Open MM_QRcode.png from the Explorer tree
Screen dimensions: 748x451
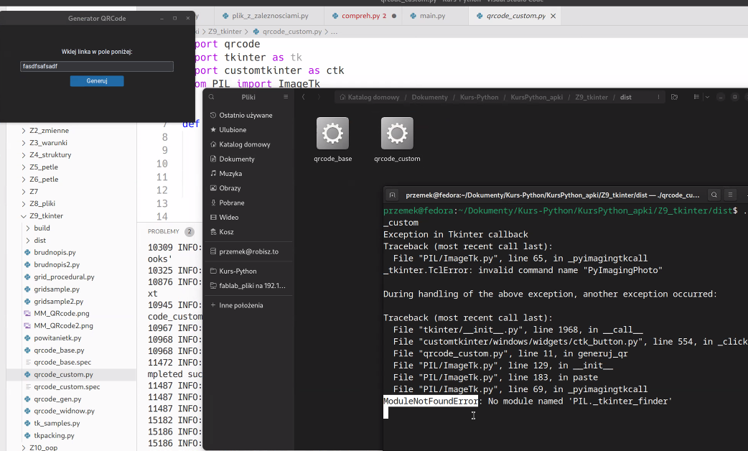[x=62, y=314]
